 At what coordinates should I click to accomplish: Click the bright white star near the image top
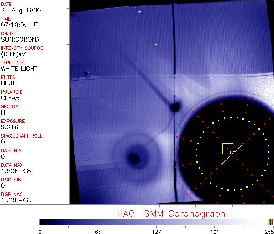coord(156,44)
